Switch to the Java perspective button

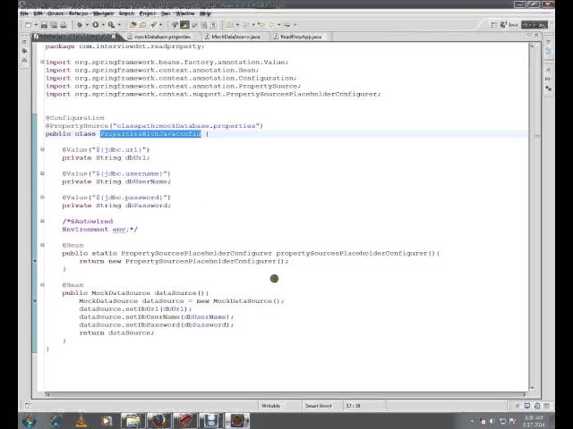tap(509, 25)
